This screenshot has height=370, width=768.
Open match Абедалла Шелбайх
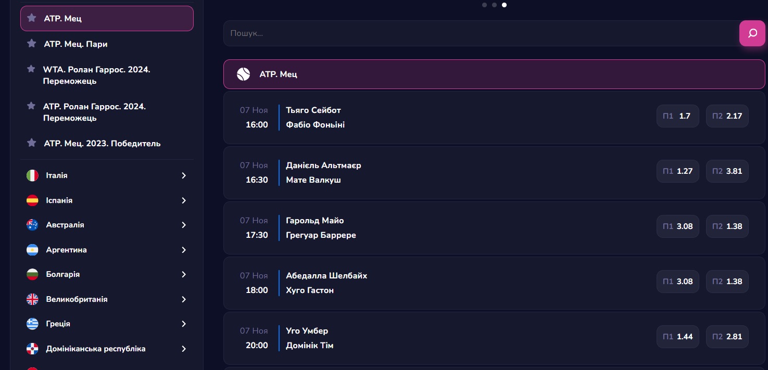pos(326,275)
